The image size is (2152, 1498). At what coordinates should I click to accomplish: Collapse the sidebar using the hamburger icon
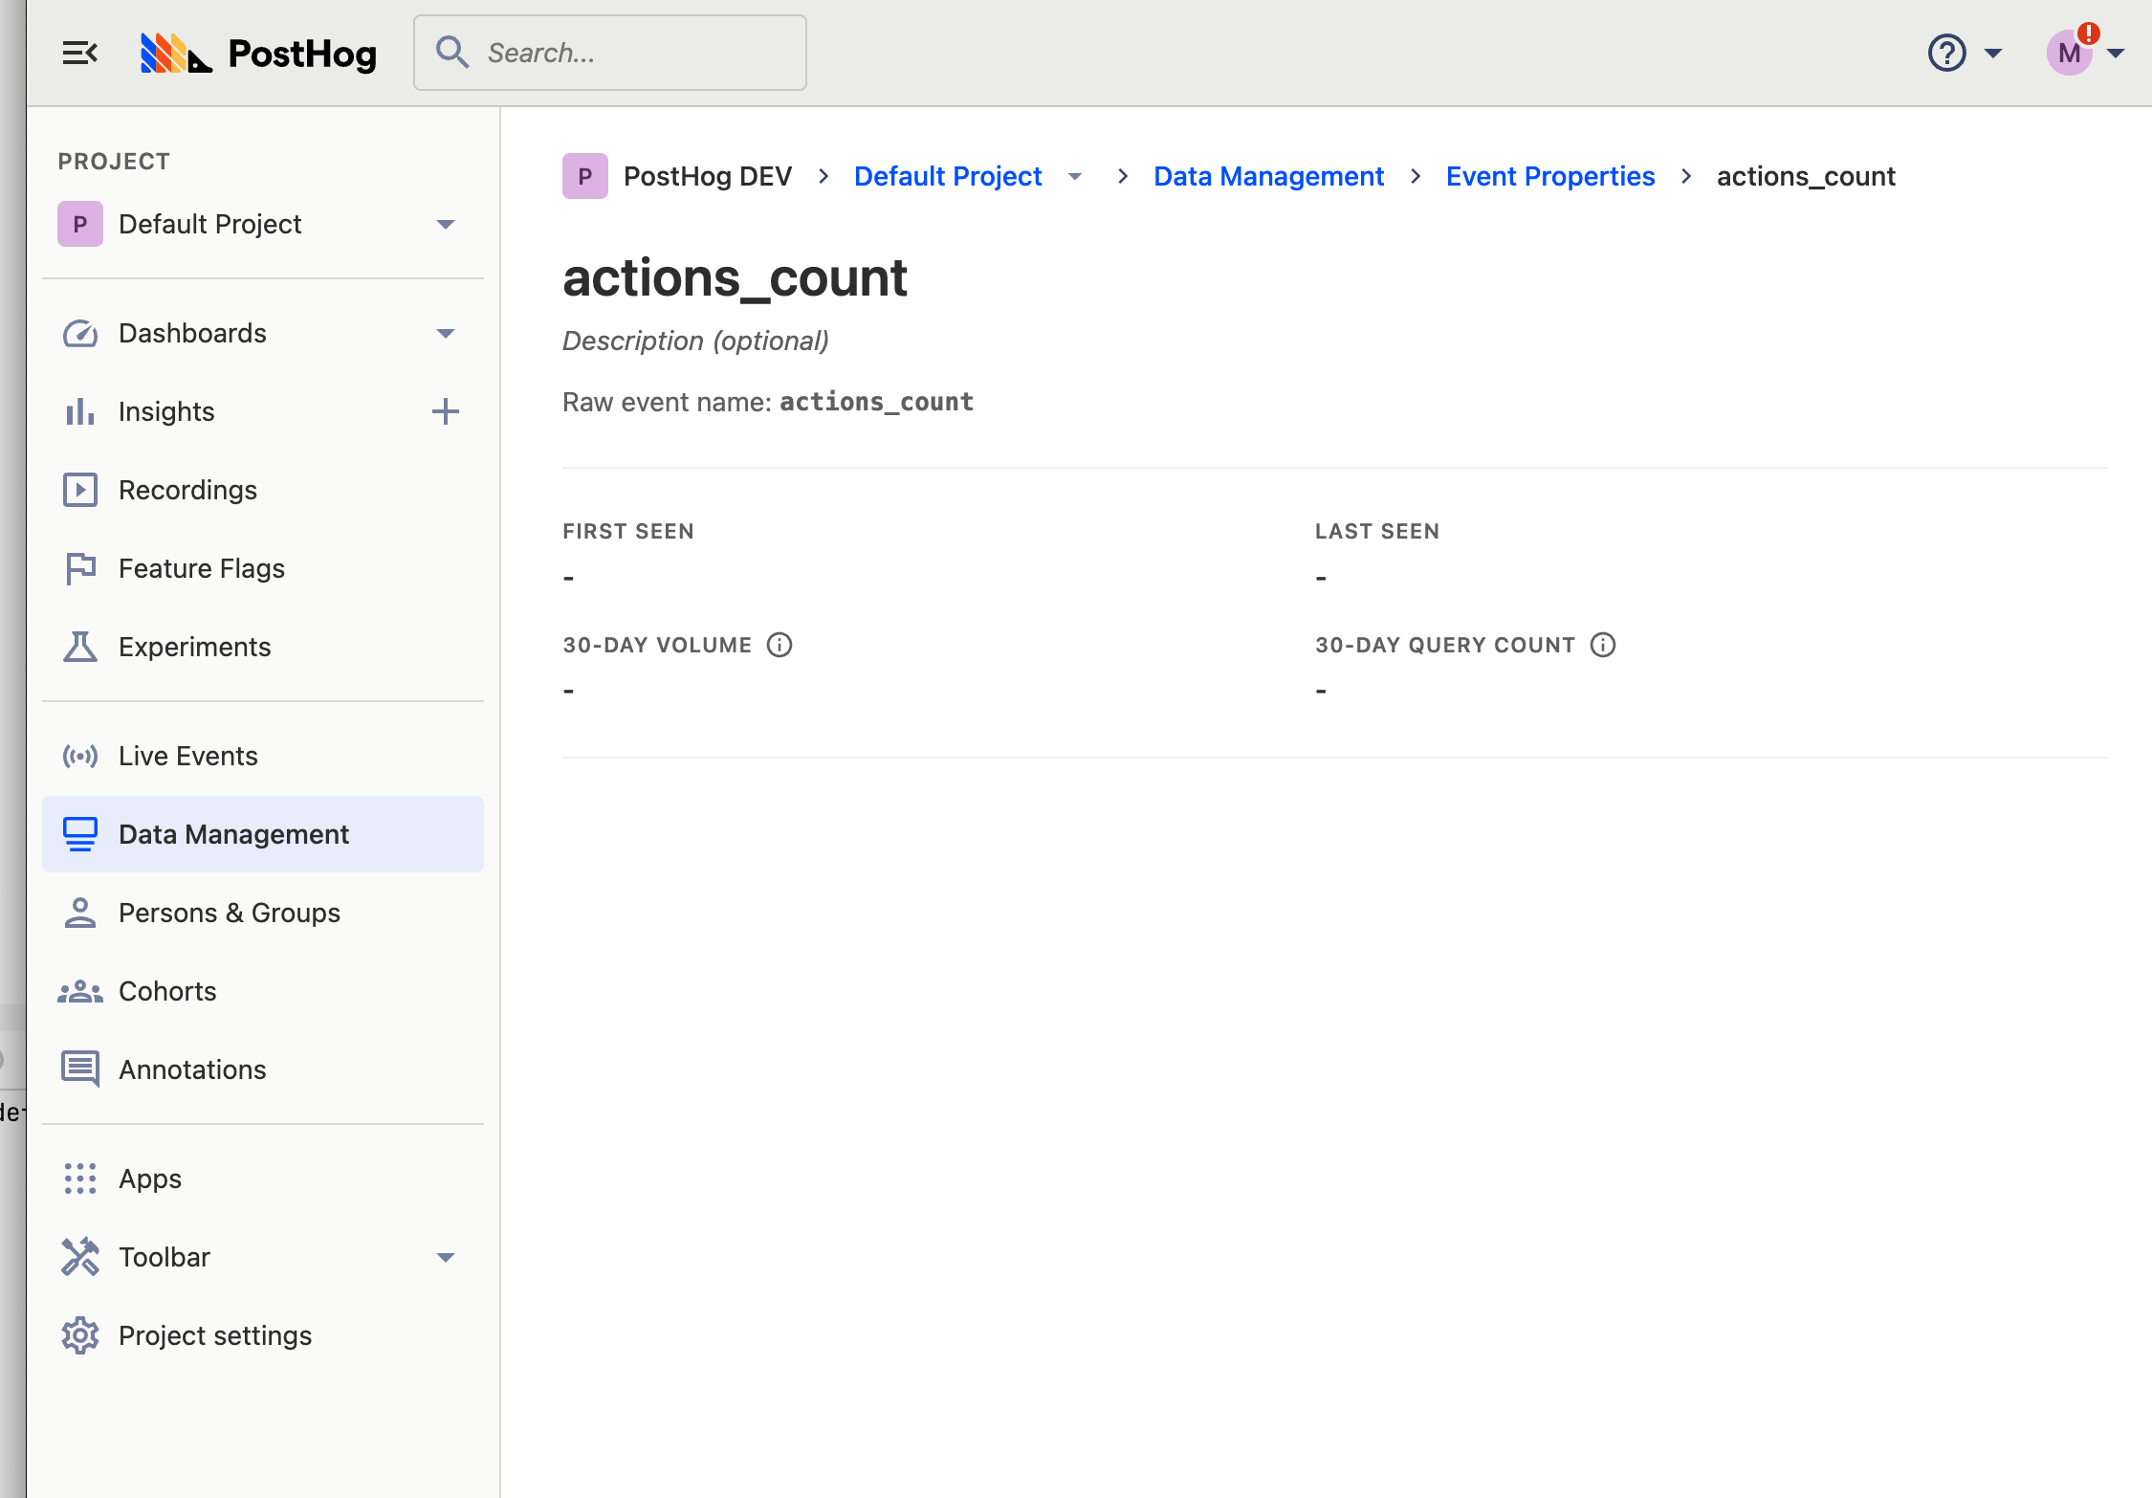[x=79, y=53]
